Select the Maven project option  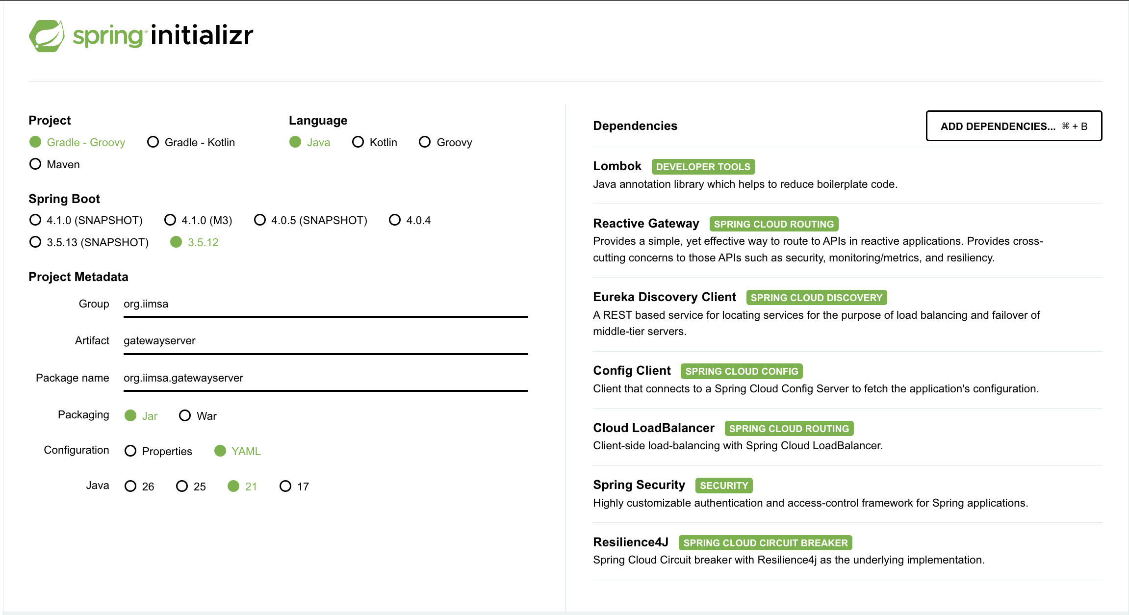[x=35, y=164]
